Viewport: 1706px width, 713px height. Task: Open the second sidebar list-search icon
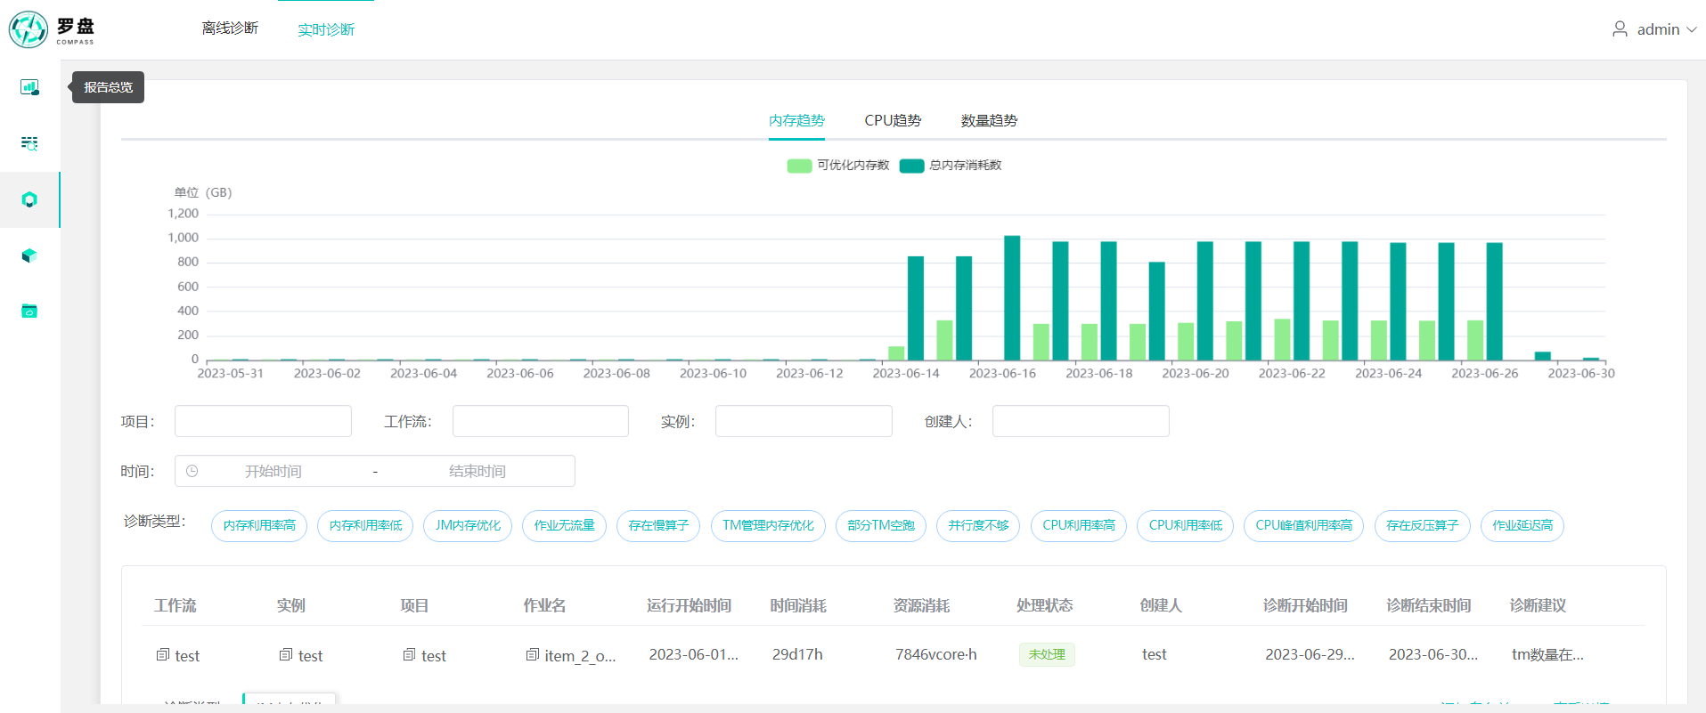pos(29,143)
